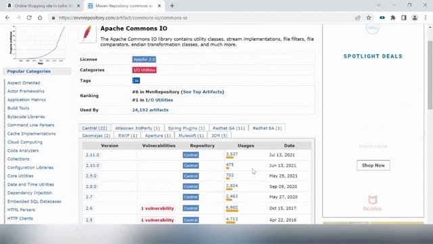
Task: Select the RWIF (1) tab
Action: pos(128,136)
